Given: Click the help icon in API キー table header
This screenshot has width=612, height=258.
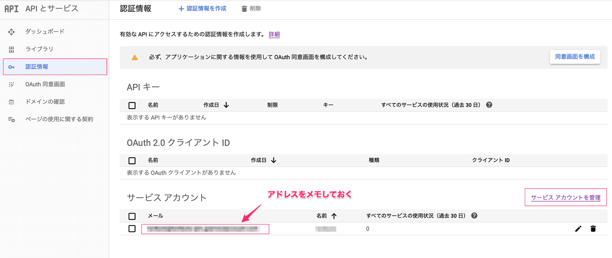Looking at the screenshot, I should (x=489, y=105).
